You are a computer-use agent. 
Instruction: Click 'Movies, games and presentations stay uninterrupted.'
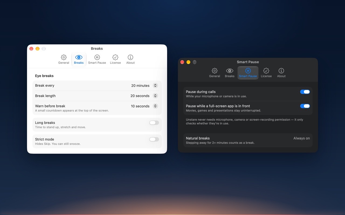pos(223,110)
